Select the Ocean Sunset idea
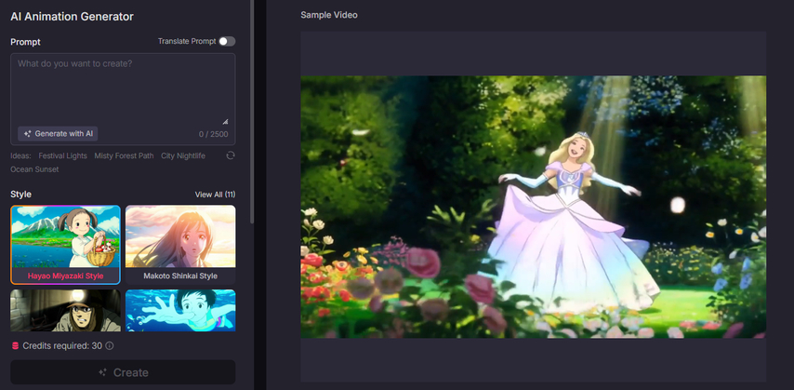 33,169
